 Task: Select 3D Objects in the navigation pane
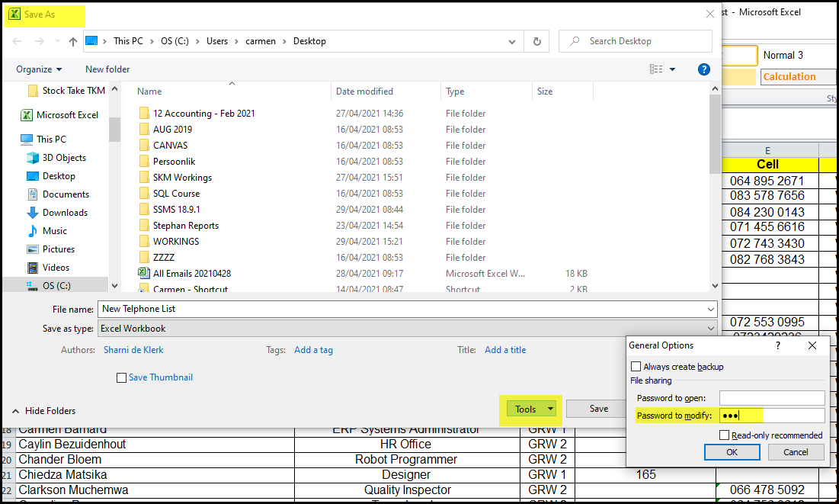(x=64, y=158)
